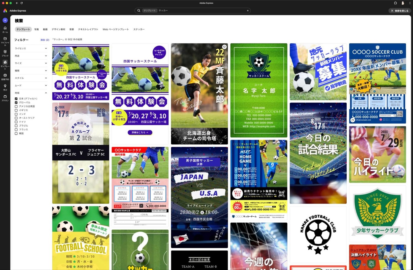The image size is (413, 270).
Task: Open the 学ぶ learn section
Action: 5,87
